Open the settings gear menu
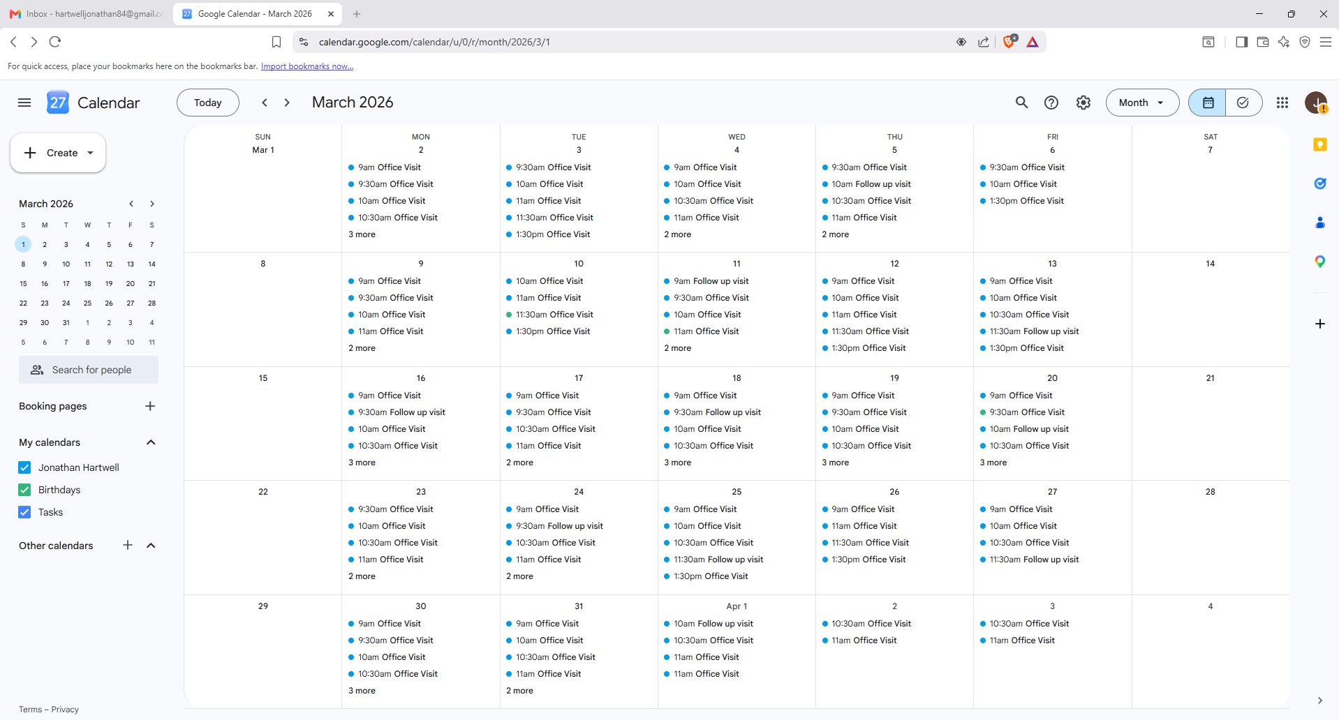1339x720 pixels. (x=1083, y=103)
